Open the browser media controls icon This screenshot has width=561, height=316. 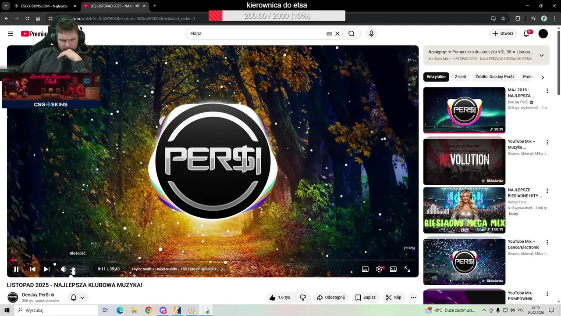(x=533, y=18)
